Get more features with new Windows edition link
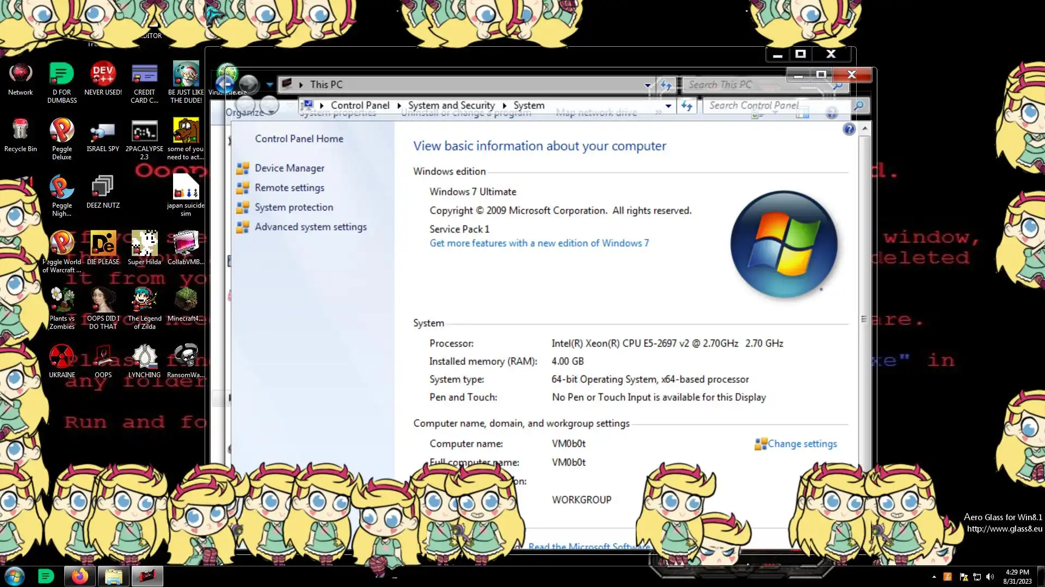Viewport: 1045px width, 587px height. [539, 243]
